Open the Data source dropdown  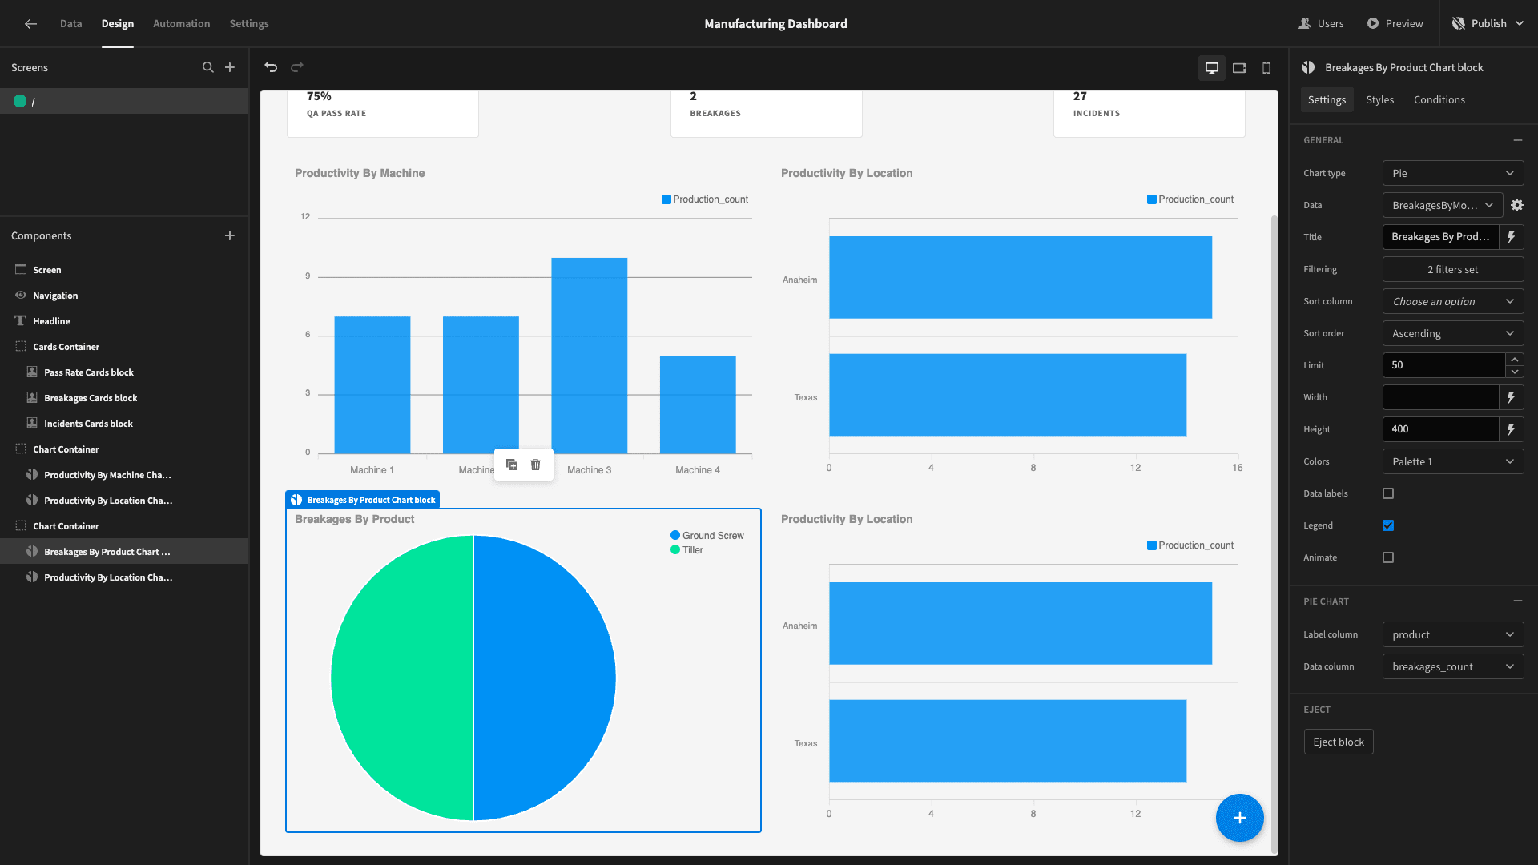[x=1442, y=205]
